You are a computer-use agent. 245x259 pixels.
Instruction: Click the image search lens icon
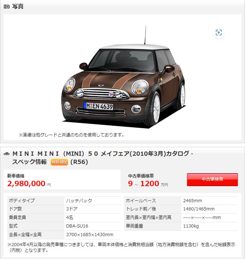219,33
